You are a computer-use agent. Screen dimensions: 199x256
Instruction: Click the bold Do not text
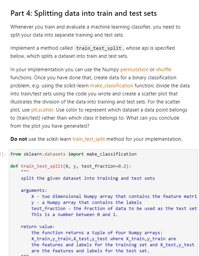pyautogui.click(x=19, y=139)
